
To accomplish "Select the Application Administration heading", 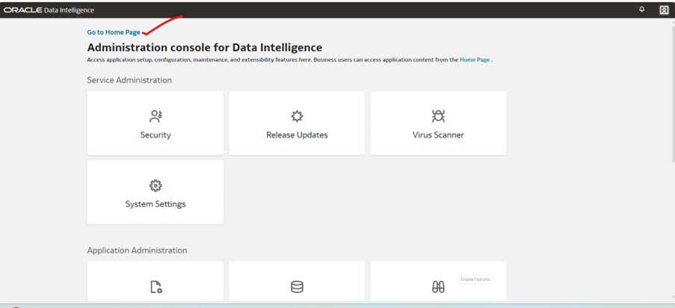I will pos(137,250).
